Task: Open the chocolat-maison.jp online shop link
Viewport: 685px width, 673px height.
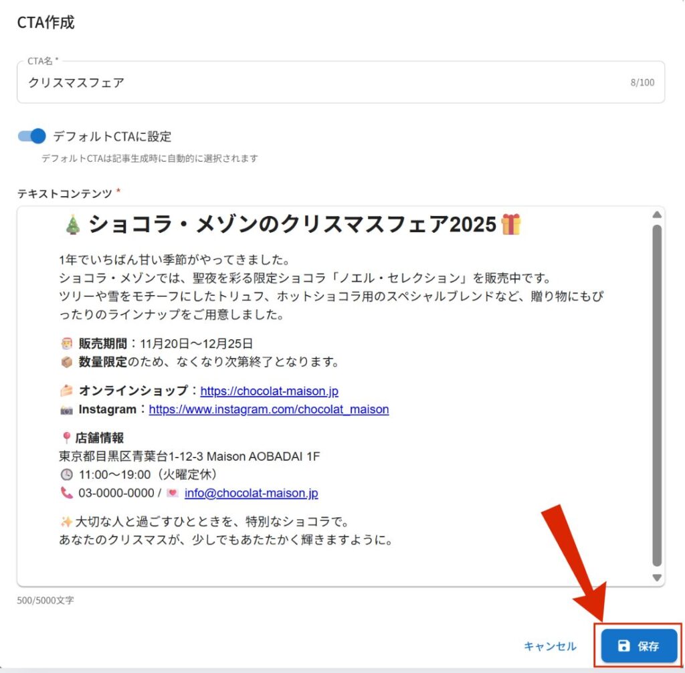Action: tap(269, 391)
